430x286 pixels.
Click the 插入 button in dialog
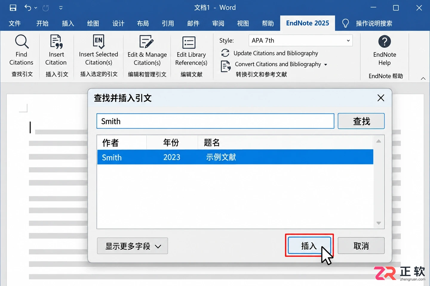point(309,245)
